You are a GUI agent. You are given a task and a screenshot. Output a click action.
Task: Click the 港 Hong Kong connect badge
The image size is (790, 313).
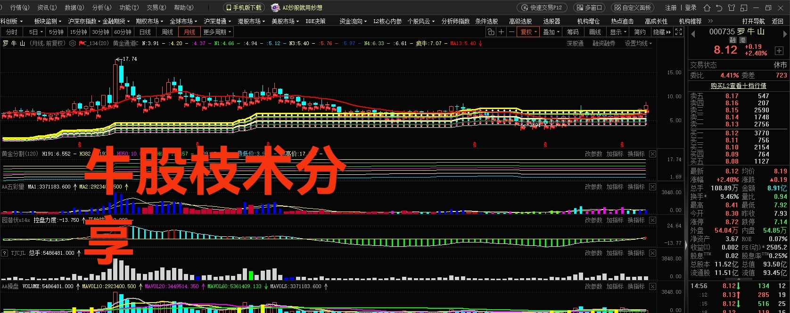click(x=742, y=40)
